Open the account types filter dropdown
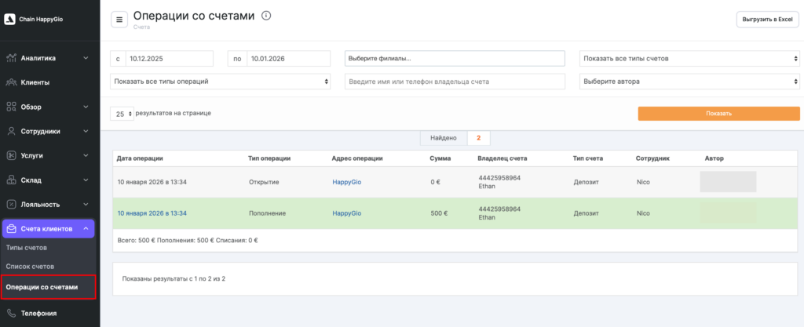 (689, 59)
